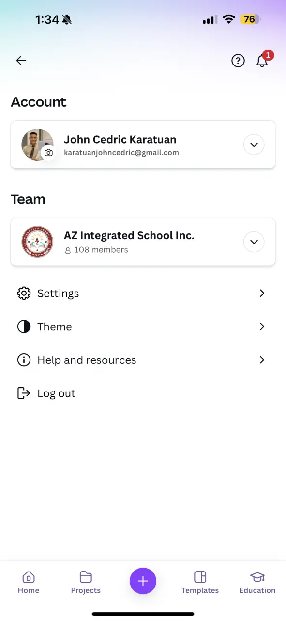Select the AZ Integrated School logo thumbnail
The width and height of the screenshot is (286, 621).
(37, 242)
